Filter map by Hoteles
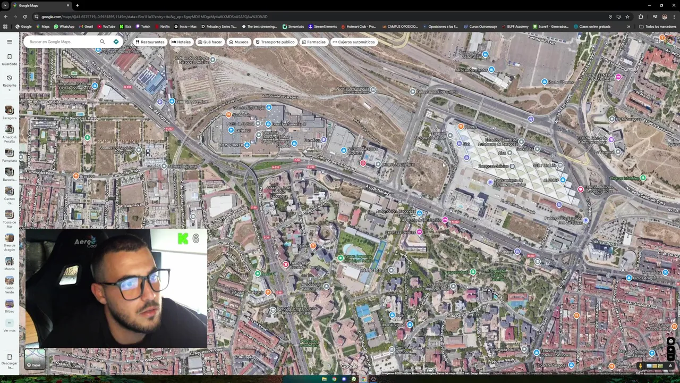Screen dimensions: 680x383 [x=181, y=42]
